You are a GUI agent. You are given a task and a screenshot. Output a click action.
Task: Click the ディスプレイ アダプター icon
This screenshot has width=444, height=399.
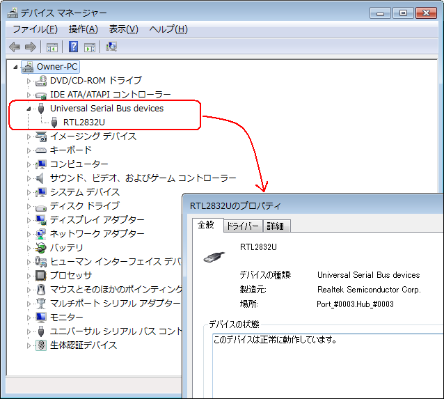coord(41,219)
